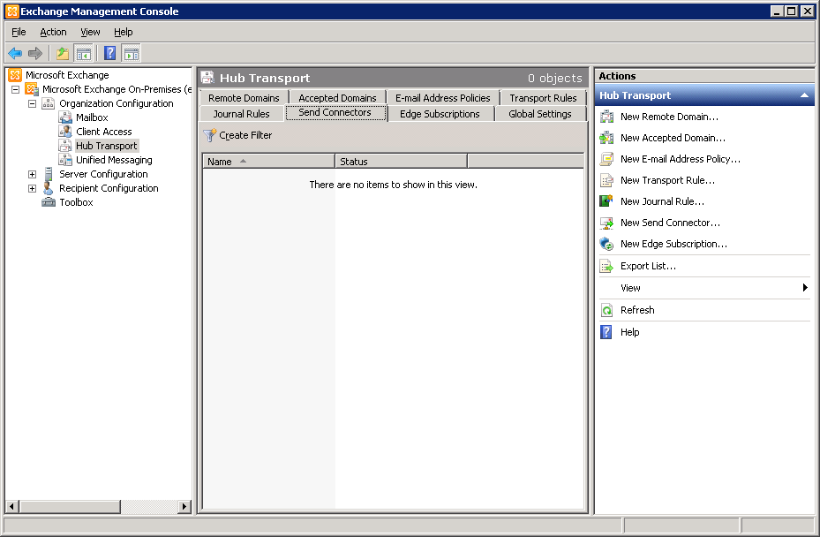Click the Forward arrow toolbar icon
The image size is (820, 537).
35,53
